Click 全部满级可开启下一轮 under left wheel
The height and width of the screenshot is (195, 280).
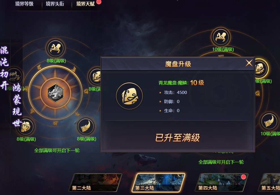[x=57, y=150]
